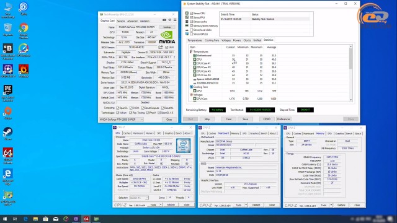Screen dimensions: 397x223
Task: Click the AIDA64 statistics list scrollbar thumb
Action: tap(350, 58)
